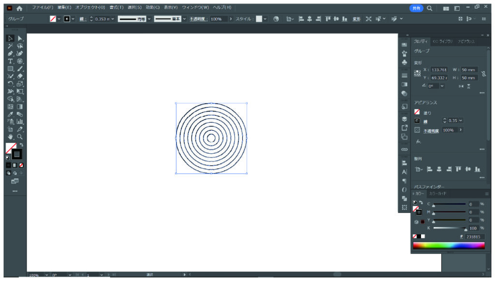Select the Magic Wand tool

coord(10,46)
